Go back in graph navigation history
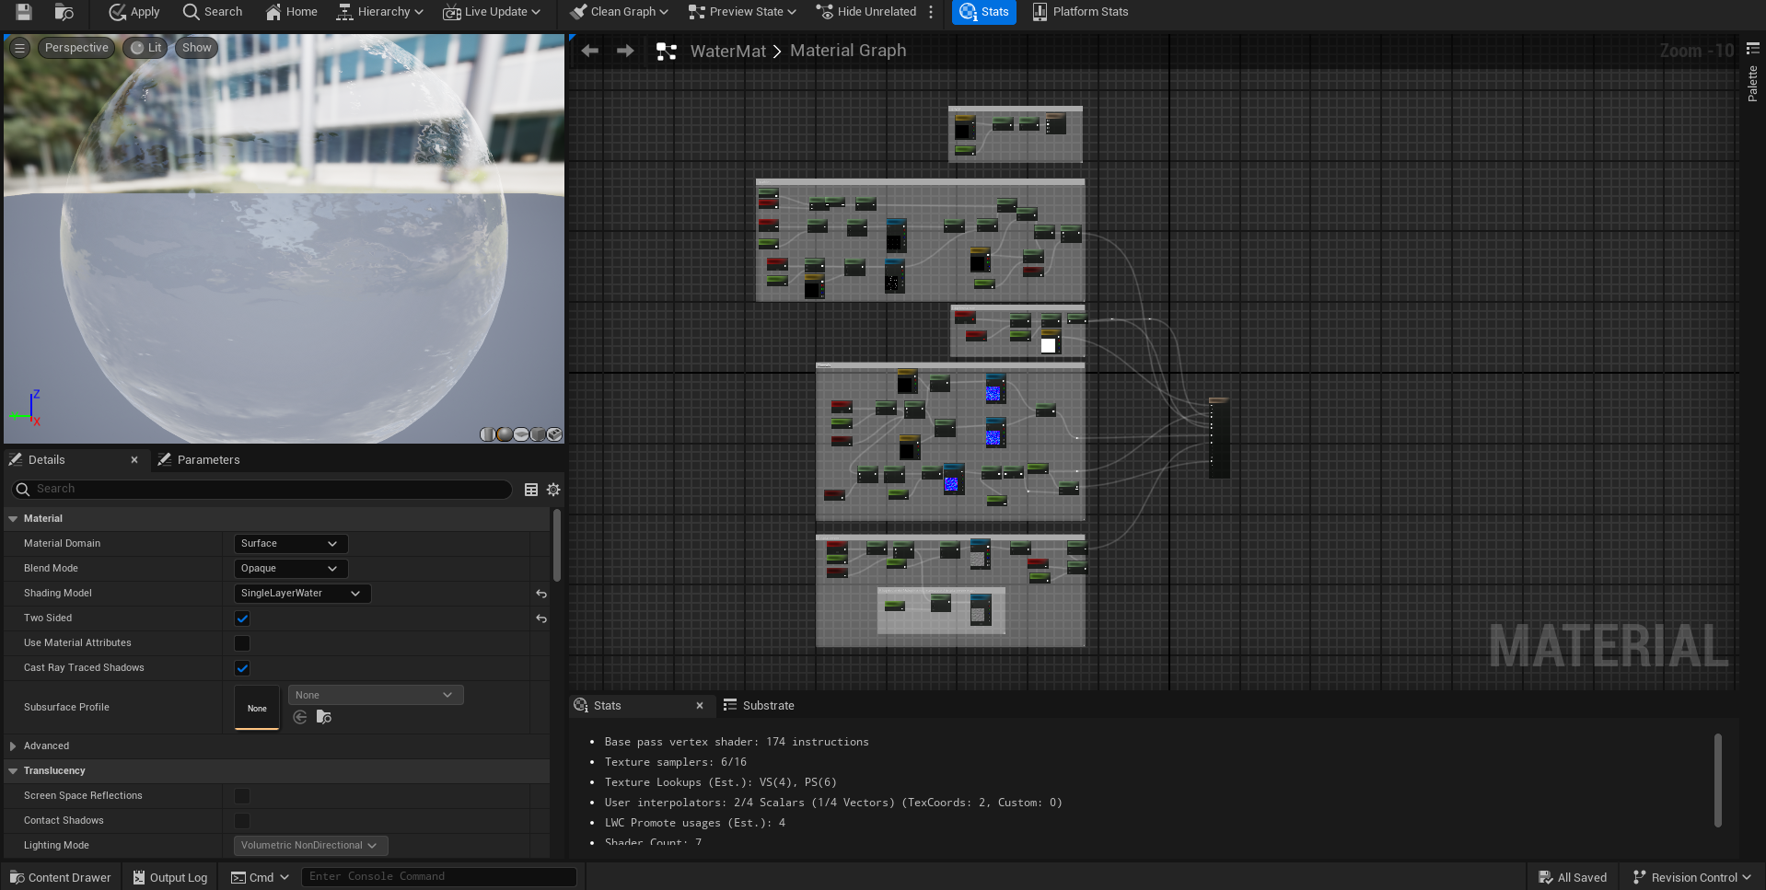This screenshot has height=890, width=1766. 590,51
